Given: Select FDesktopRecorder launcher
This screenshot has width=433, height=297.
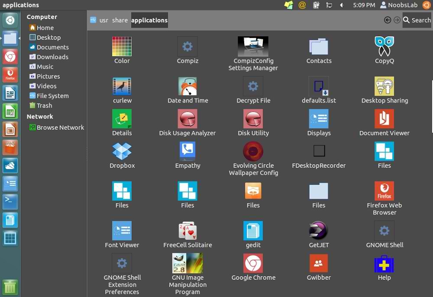Looking at the screenshot, I should [x=319, y=151].
